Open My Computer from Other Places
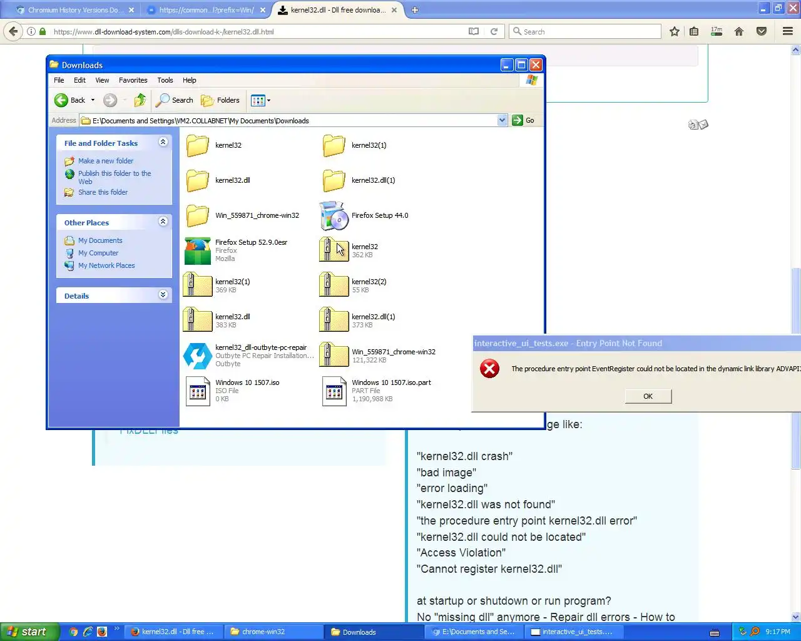Image resolution: width=801 pixels, height=641 pixels. coord(98,253)
